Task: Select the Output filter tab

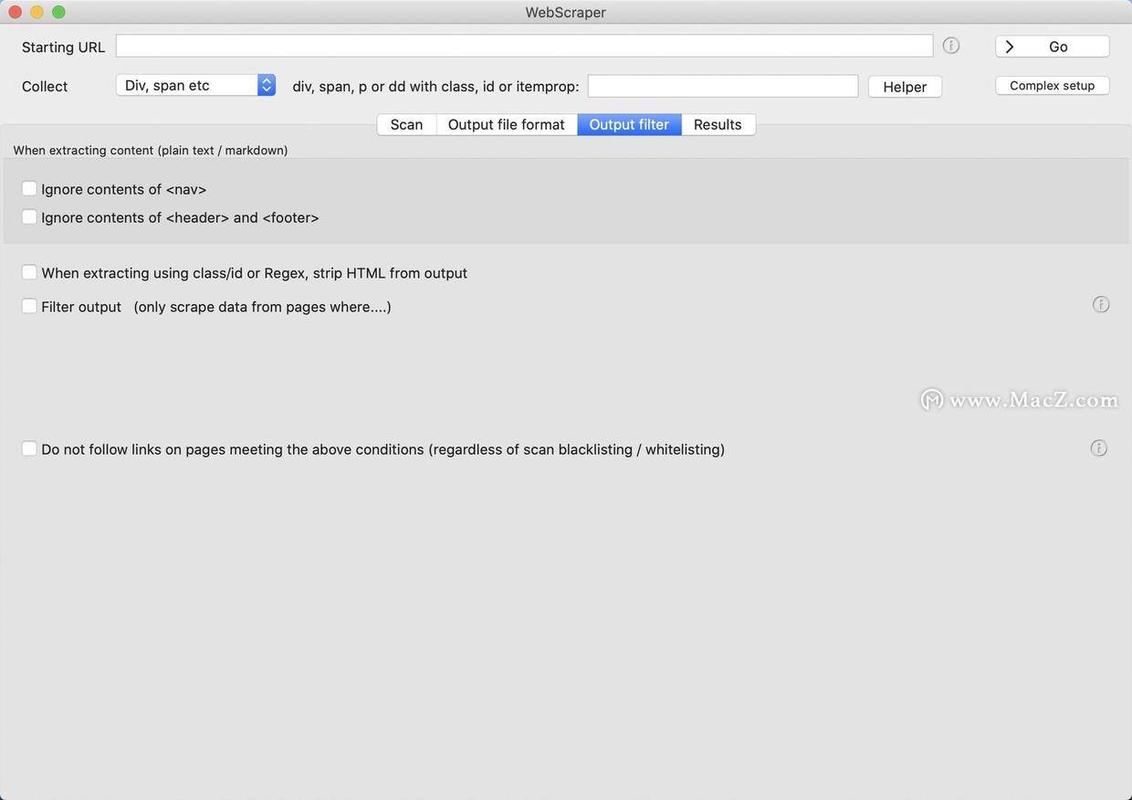Action: 629,124
